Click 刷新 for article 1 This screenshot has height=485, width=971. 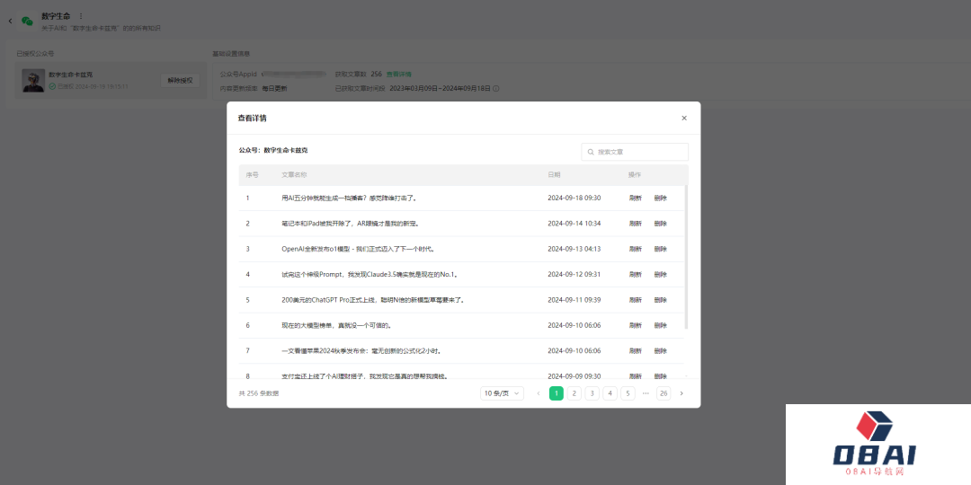[635, 198]
